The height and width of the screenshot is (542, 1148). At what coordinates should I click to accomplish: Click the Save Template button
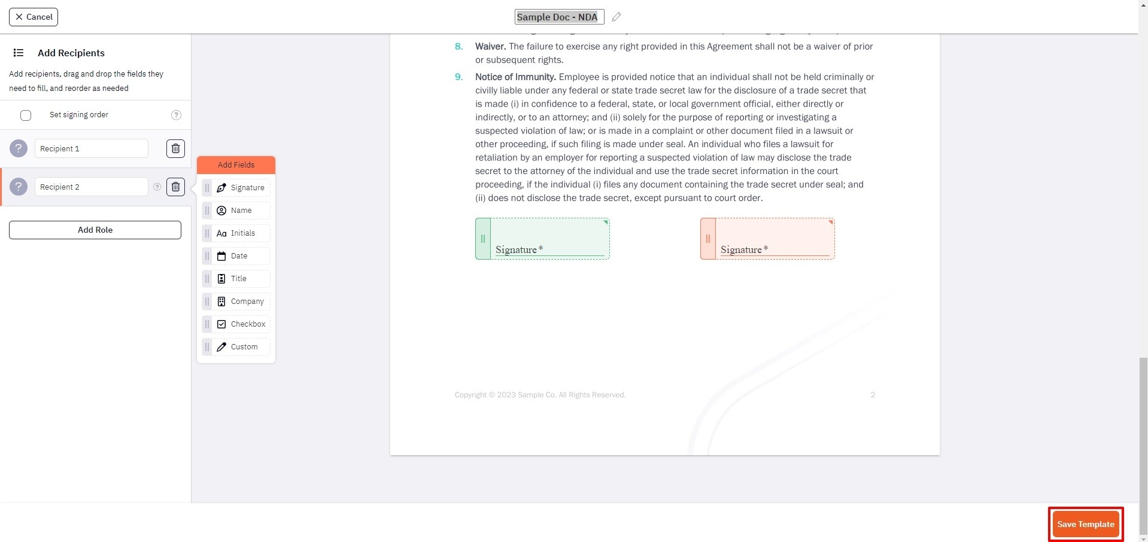(1085, 523)
